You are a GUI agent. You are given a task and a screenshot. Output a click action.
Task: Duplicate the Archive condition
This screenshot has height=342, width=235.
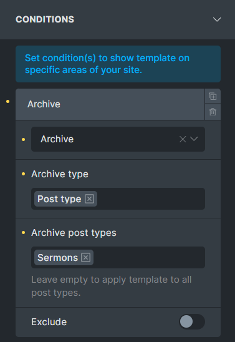pos(213,96)
